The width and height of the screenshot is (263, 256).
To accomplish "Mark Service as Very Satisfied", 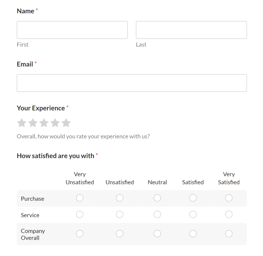I will (229, 214).
